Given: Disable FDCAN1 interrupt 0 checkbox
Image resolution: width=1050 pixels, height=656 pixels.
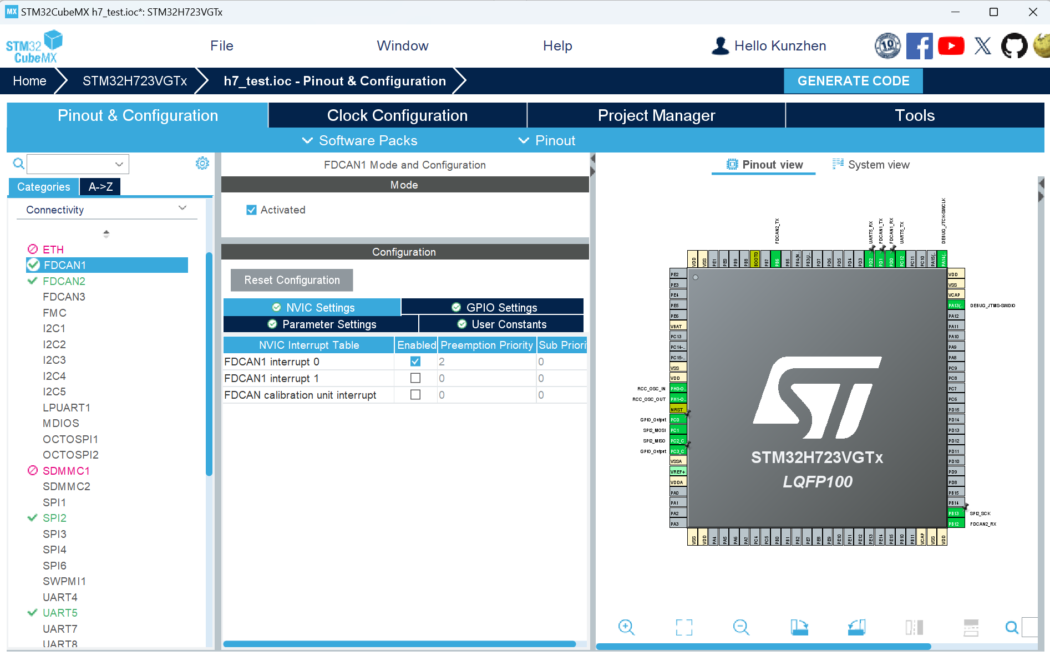Looking at the screenshot, I should pos(415,362).
